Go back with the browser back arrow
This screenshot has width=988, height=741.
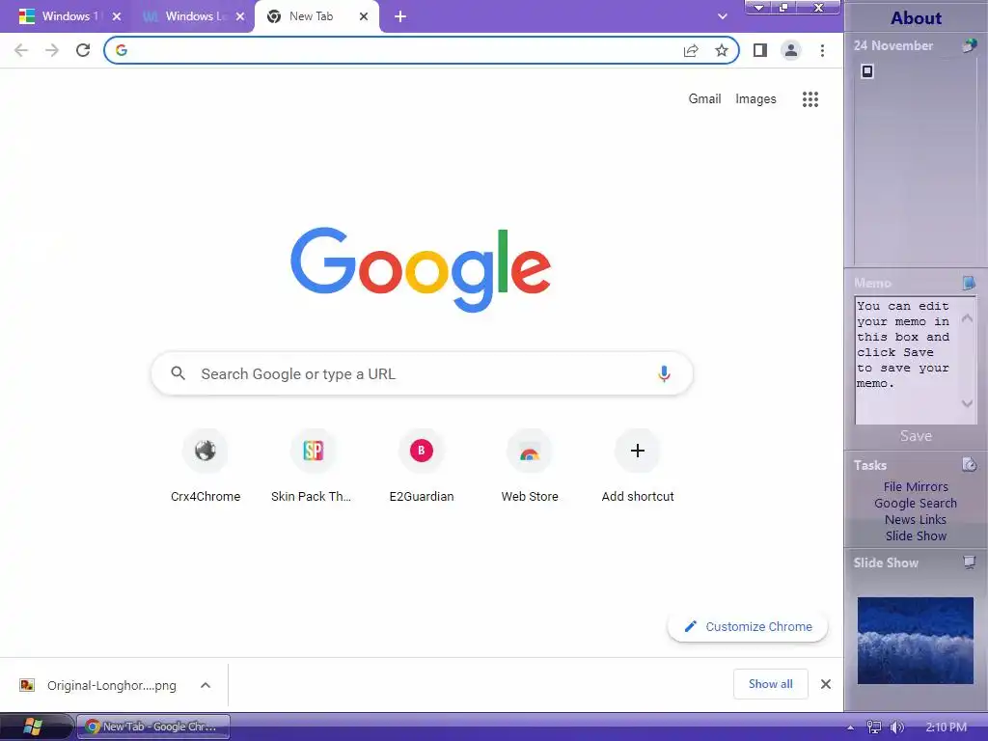click(x=21, y=50)
